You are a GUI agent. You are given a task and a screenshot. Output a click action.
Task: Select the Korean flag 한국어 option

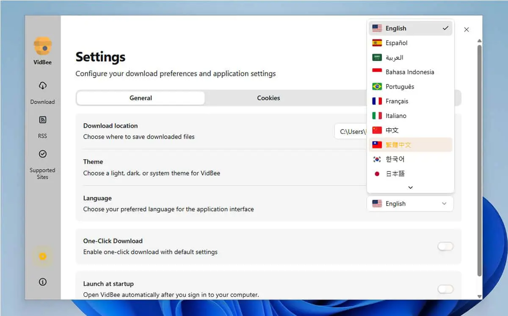410,159
